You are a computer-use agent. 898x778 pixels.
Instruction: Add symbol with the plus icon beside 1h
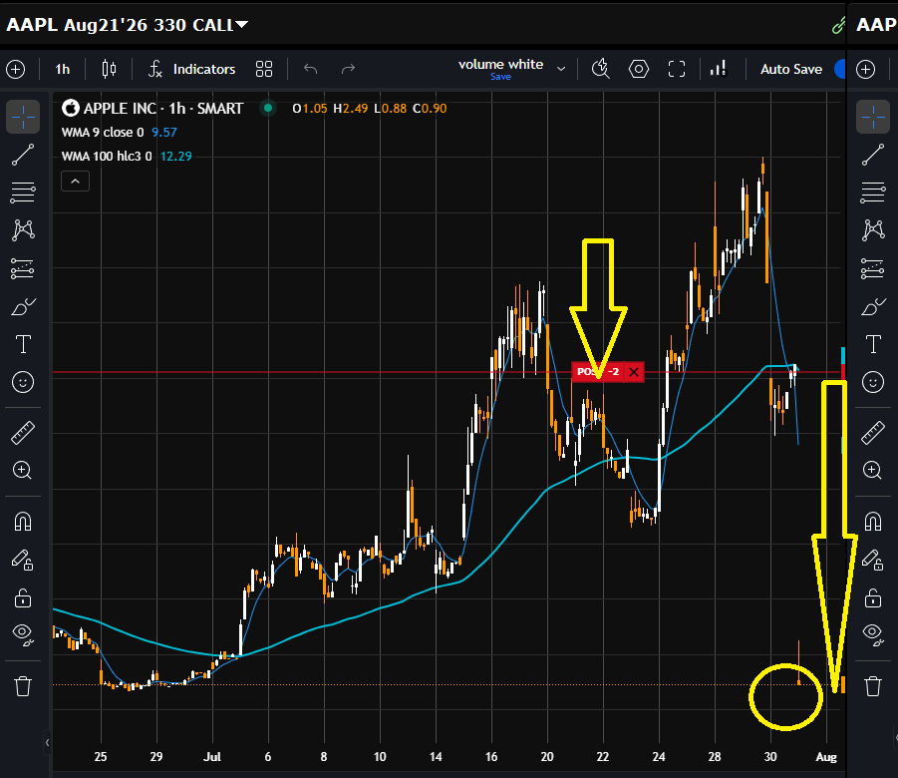(16, 70)
